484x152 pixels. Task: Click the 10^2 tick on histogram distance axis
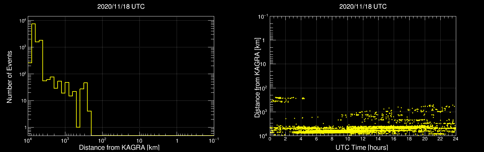[x=102, y=140]
